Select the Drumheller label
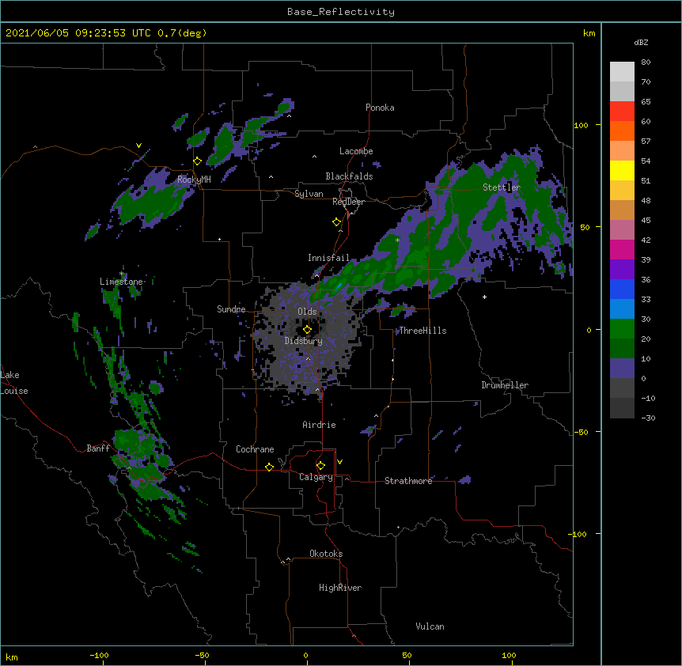The height and width of the screenshot is (666, 682). 505,385
